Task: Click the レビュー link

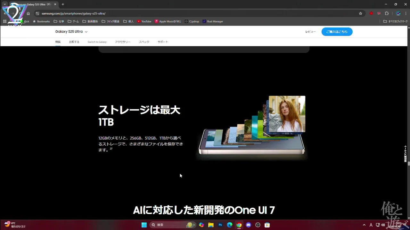Action: 310,32
